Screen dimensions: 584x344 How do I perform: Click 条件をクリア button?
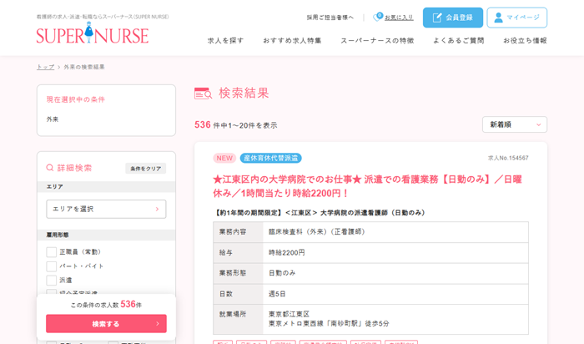point(146,169)
